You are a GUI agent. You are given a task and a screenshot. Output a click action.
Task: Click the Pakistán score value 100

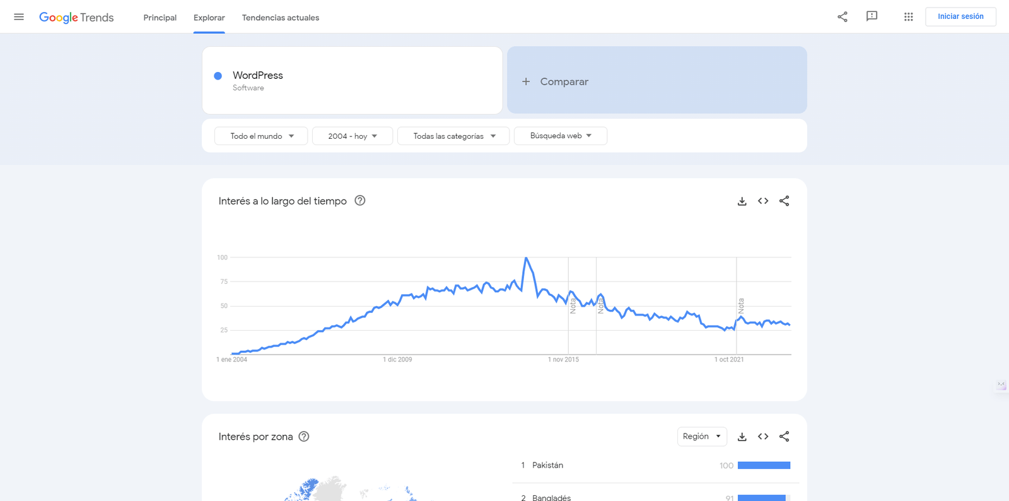[x=726, y=466]
